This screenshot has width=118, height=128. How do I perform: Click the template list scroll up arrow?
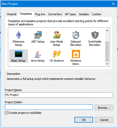pyautogui.click(x=107, y=30)
